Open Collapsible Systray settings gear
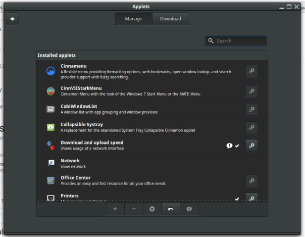 click(x=252, y=128)
